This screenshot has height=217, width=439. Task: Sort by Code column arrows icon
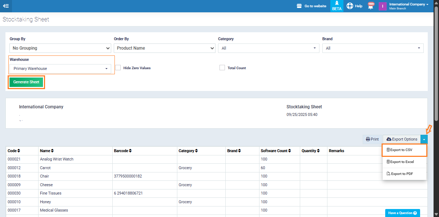[19, 151]
